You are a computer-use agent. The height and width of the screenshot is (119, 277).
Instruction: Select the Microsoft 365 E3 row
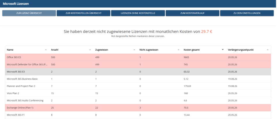coord(17,72)
